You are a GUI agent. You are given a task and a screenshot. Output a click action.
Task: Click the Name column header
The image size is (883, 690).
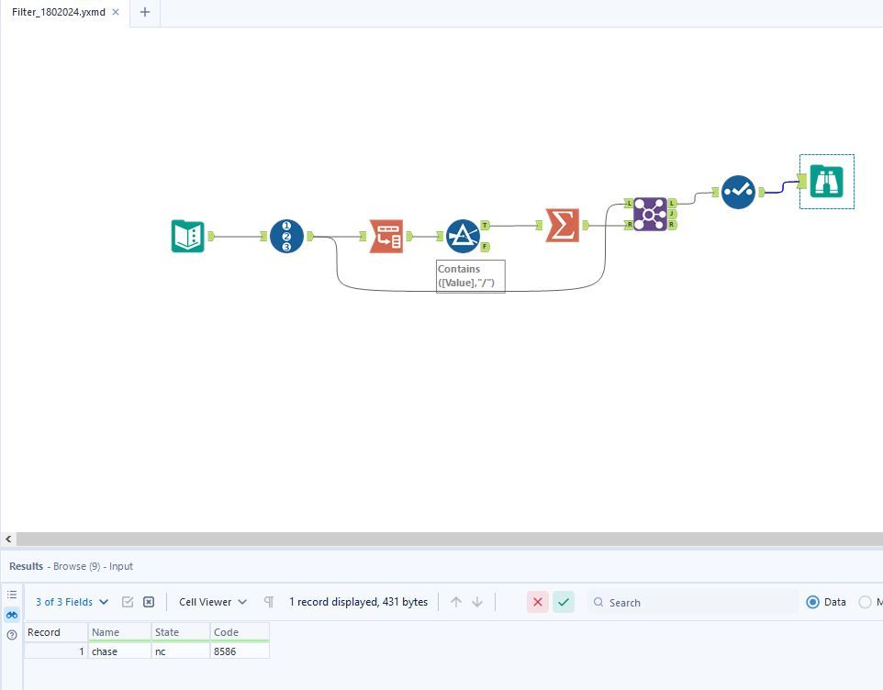point(119,632)
